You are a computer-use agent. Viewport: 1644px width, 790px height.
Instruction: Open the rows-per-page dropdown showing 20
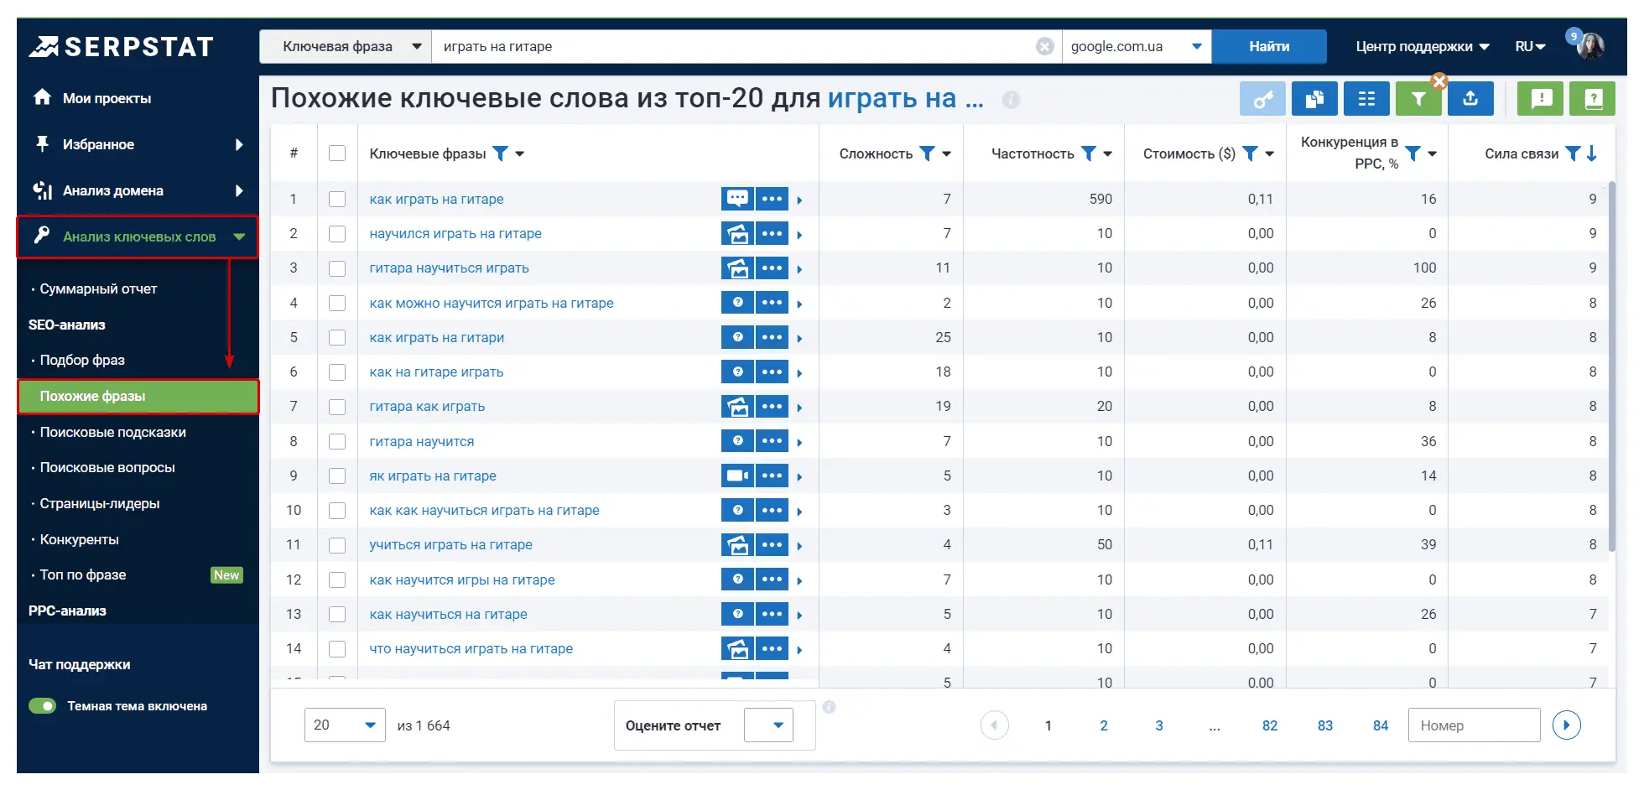pos(345,725)
